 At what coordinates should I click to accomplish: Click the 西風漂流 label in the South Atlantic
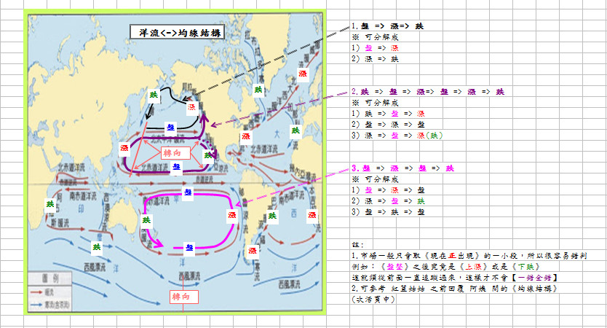point(289,285)
